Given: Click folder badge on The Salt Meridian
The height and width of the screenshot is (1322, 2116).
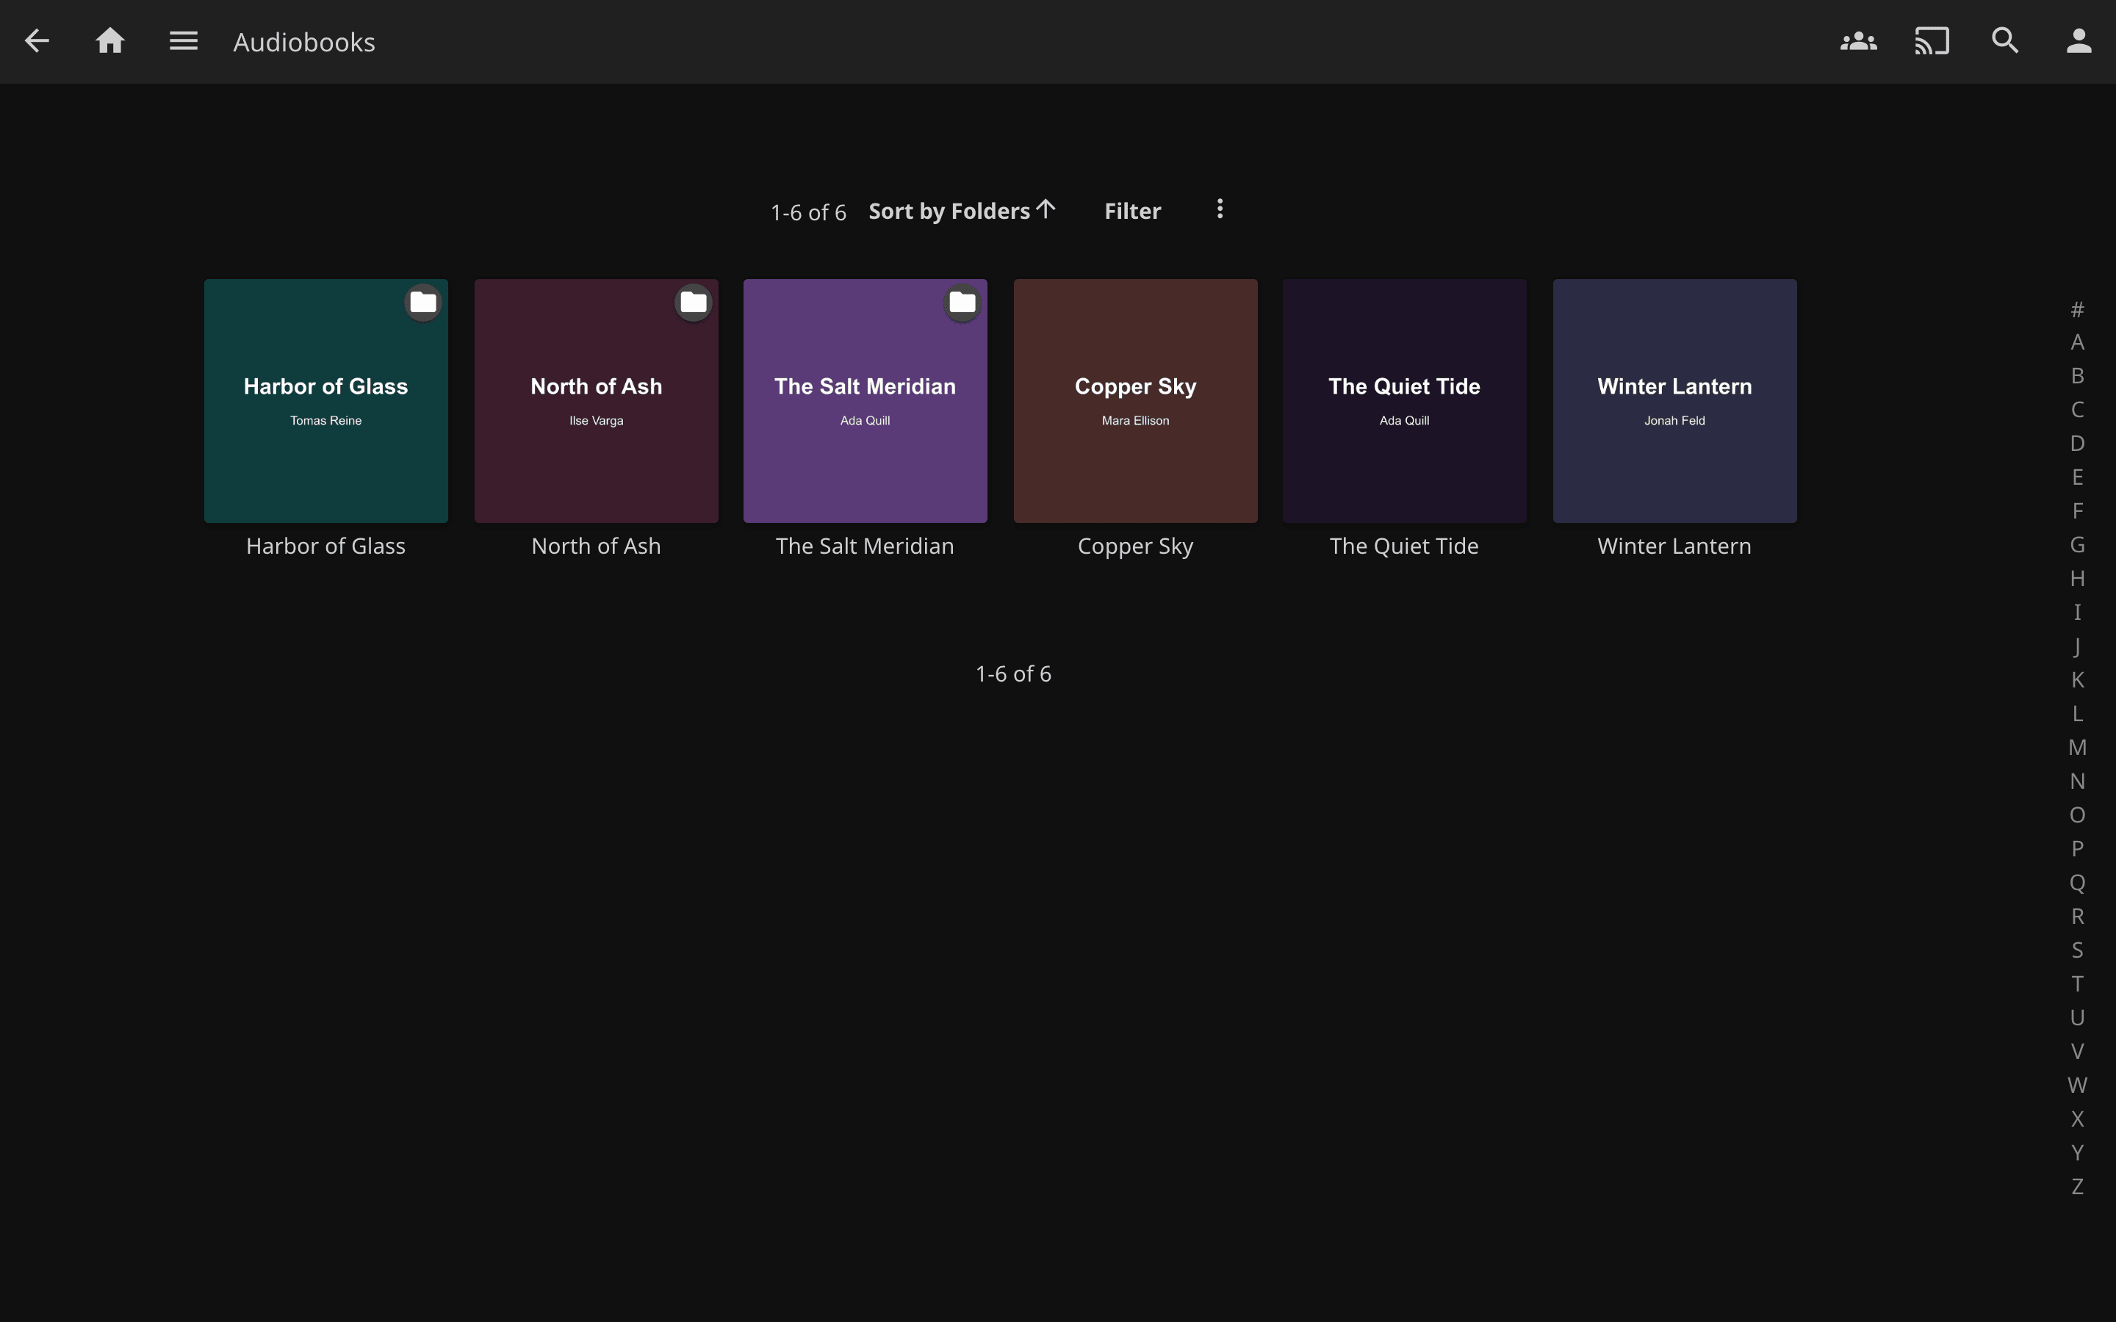Looking at the screenshot, I should pos(962,303).
